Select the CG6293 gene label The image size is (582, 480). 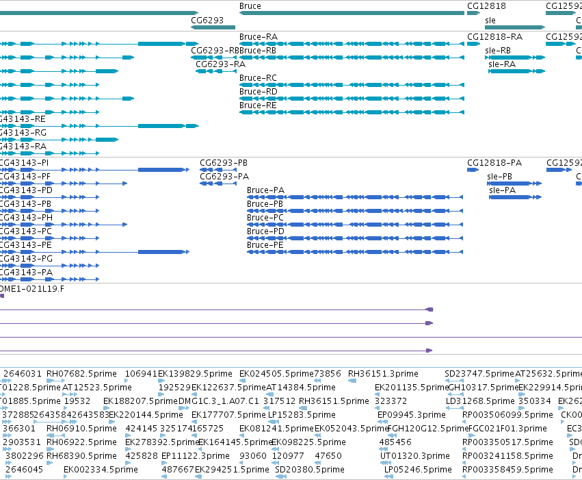click(x=207, y=20)
